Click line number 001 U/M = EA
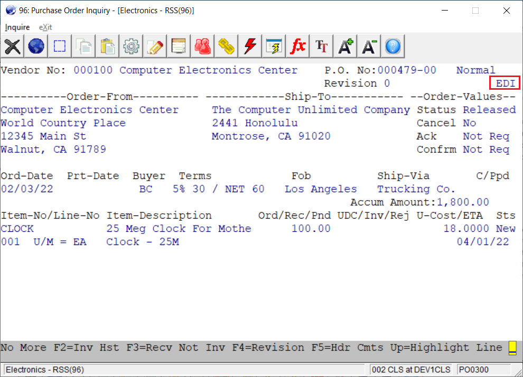This screenshot has width=523, height=377. [x=43, y=242]
